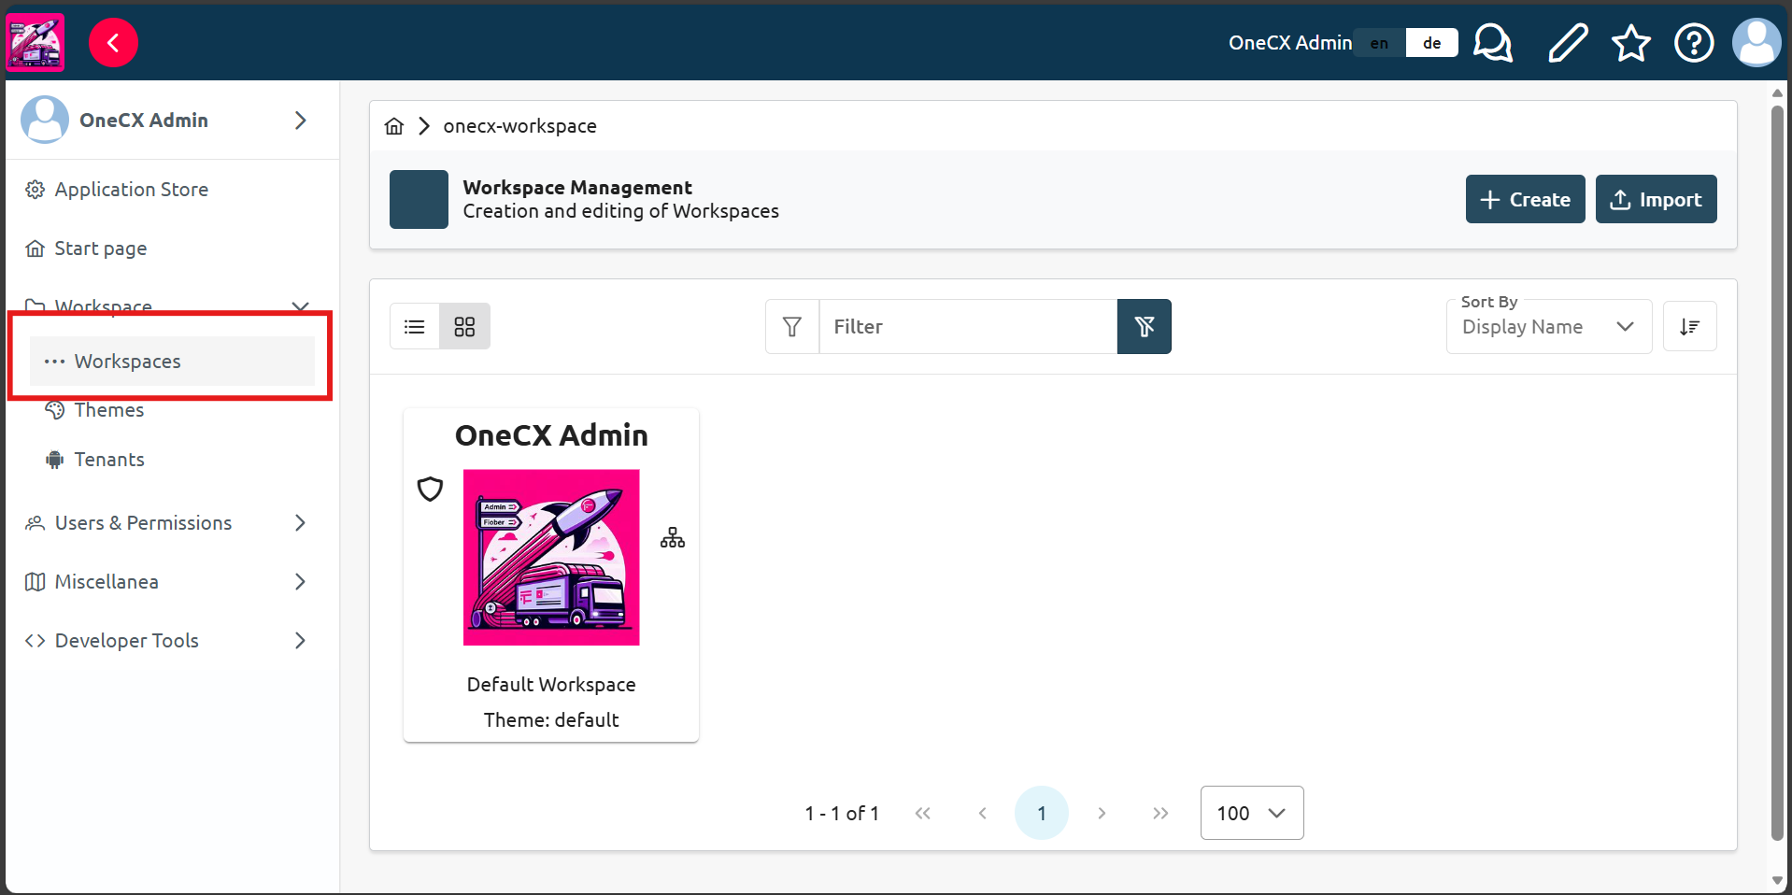Select Themes in the sidebar
This screenshot has height=895, width=1792.
pyautogui.click(x=108, y=409)
